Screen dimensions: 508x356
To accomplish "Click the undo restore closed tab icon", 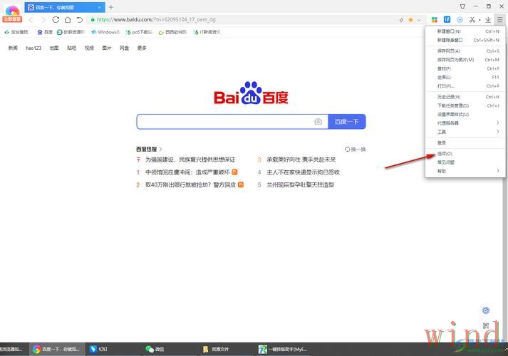I will tap(80, 20).
